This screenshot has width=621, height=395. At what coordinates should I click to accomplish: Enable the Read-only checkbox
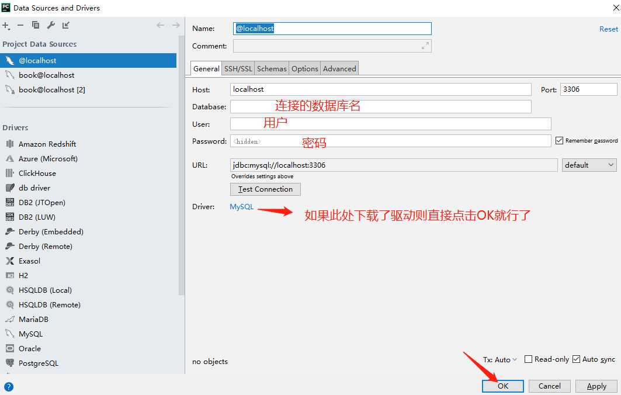coord(529,359)
